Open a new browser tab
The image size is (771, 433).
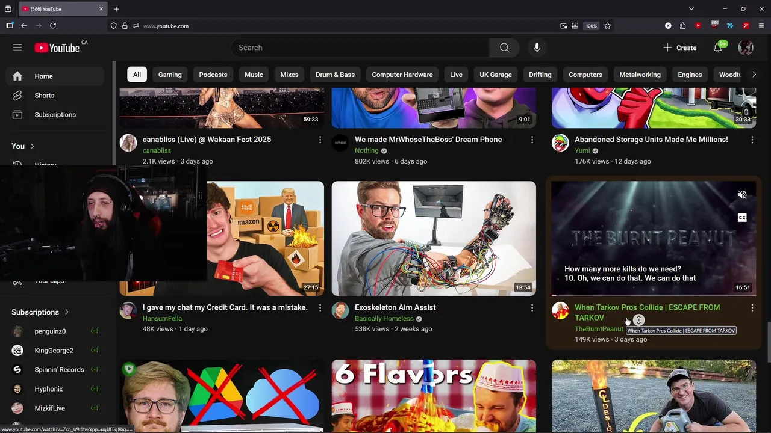click(116, 9)
